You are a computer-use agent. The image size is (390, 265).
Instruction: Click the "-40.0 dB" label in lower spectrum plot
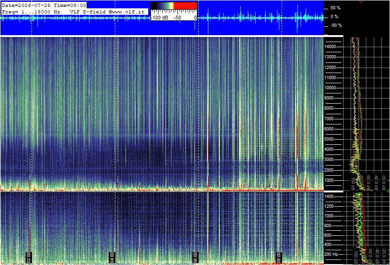pos(377,256)
